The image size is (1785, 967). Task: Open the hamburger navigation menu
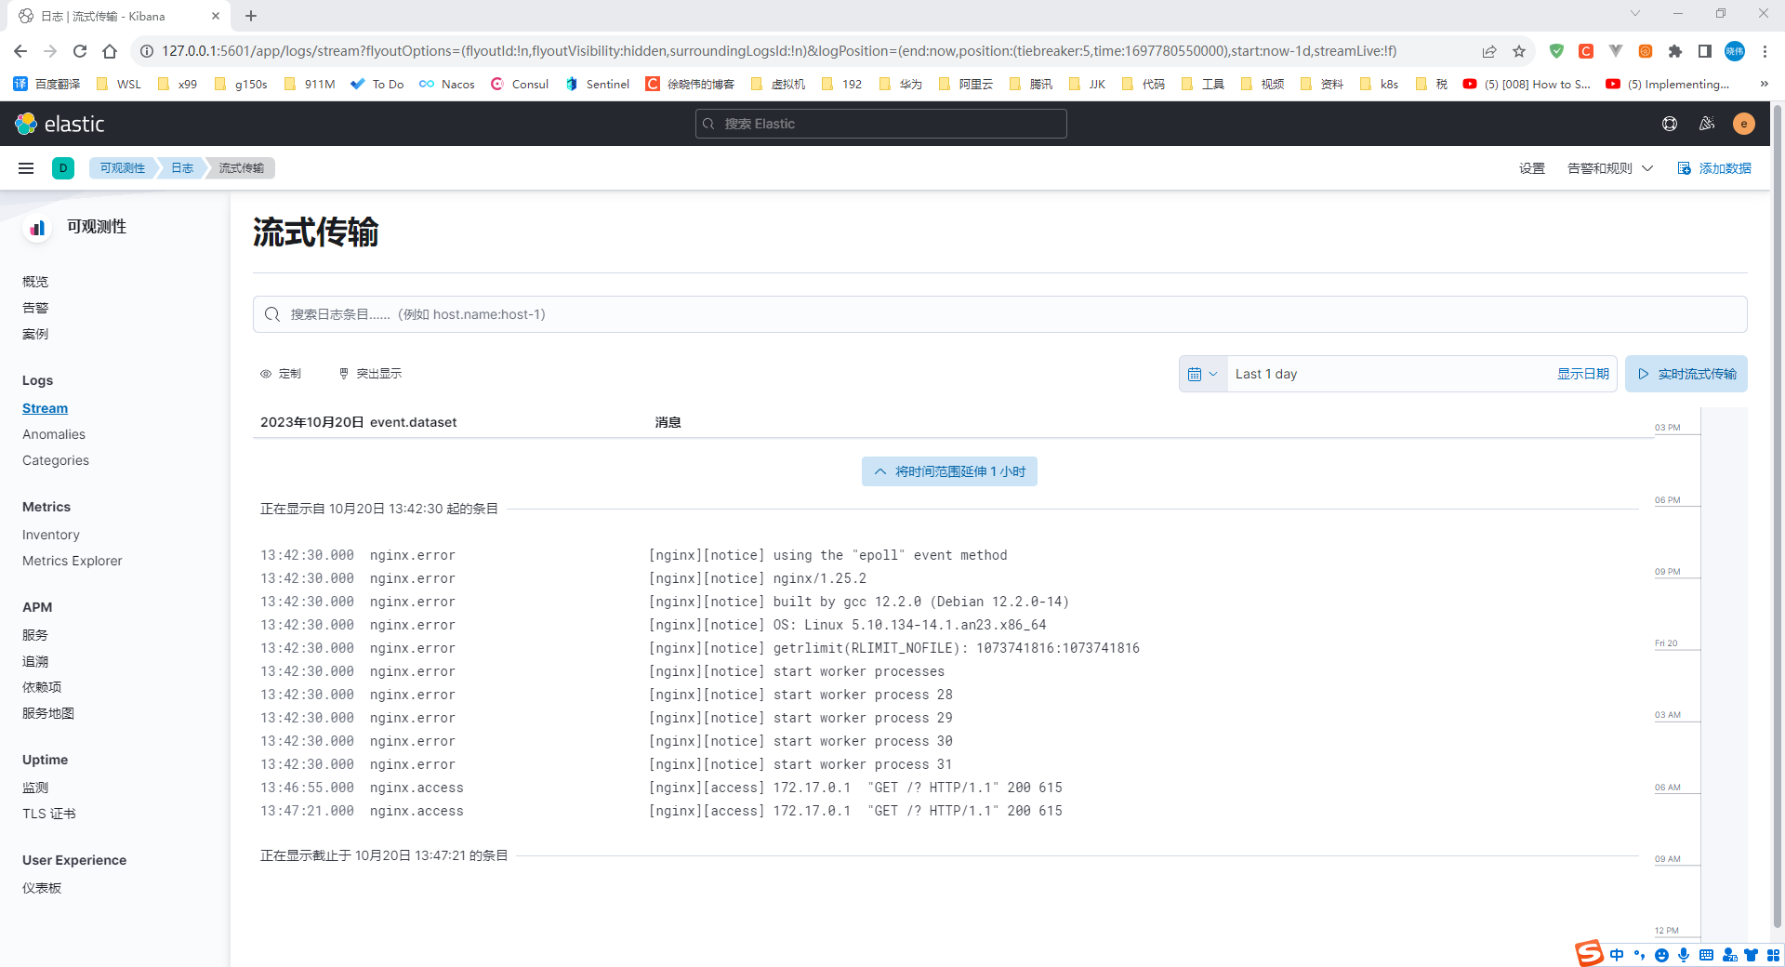pyautogui.click(x=26, y=168)
